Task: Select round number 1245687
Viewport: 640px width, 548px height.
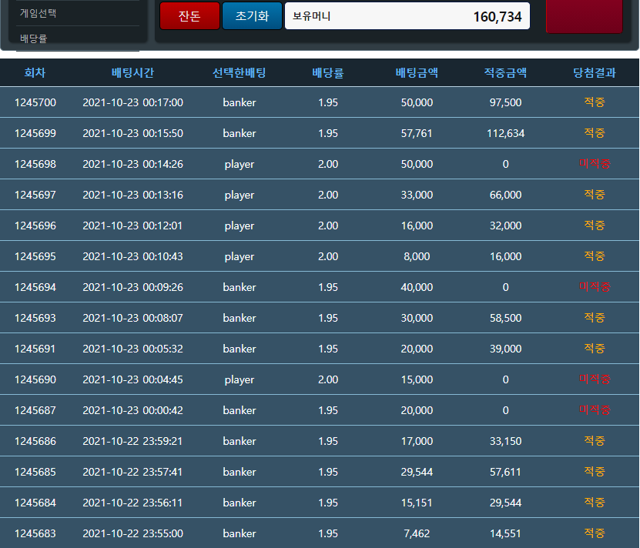Action: point(35,410)
